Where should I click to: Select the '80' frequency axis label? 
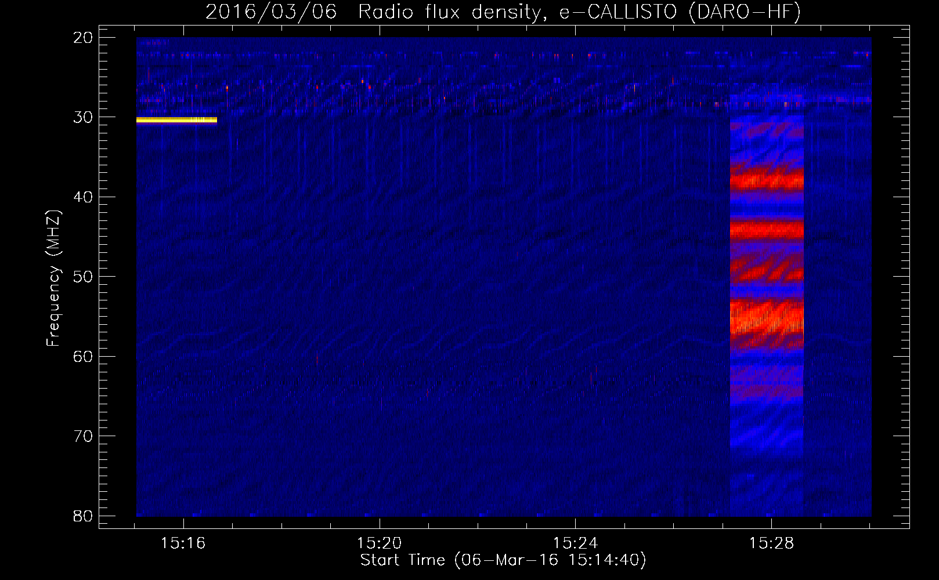pyautogui.click(x=83, y=516)
